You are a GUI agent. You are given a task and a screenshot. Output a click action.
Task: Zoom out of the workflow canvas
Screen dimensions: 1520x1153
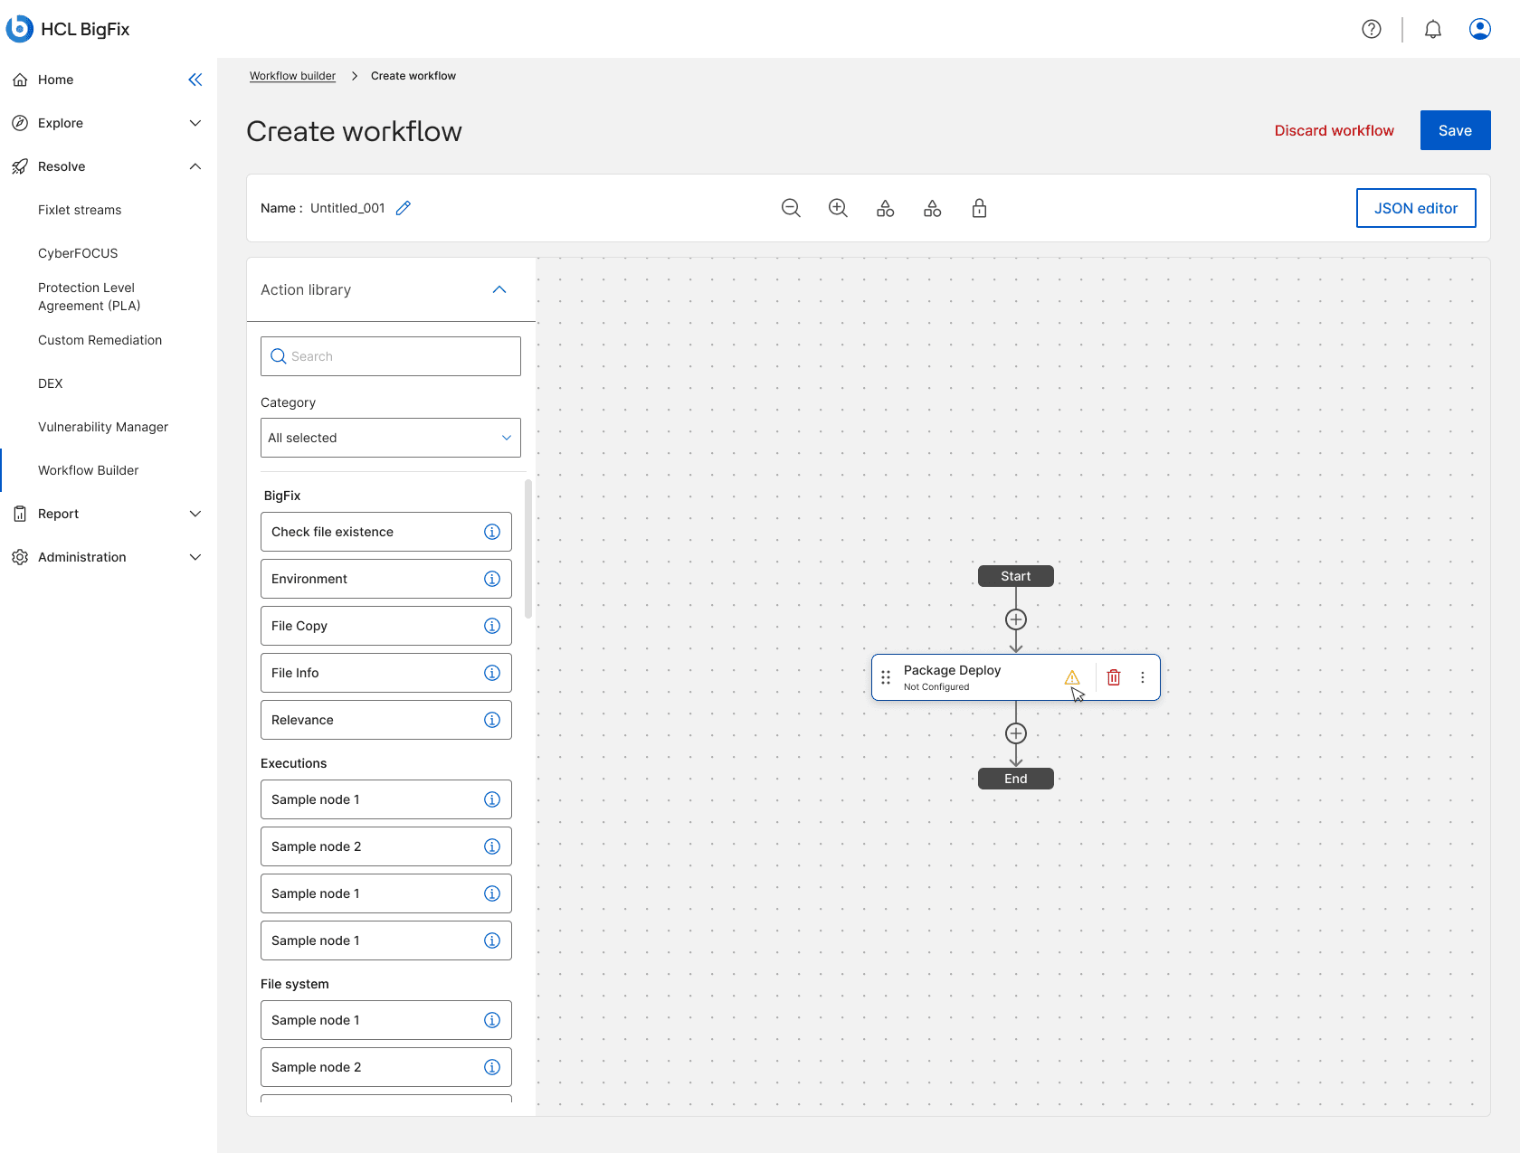pos(791,208)
